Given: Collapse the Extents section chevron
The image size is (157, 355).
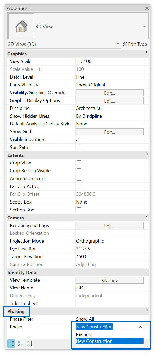Looking at the screenshot, I should click(146, 154).
